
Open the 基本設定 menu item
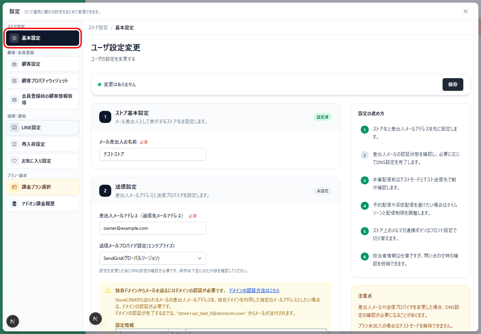(x=42, y=38)
